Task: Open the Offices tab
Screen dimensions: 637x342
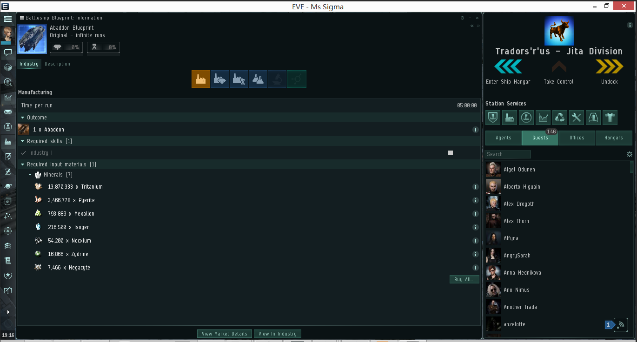Action: coord(577,138)
